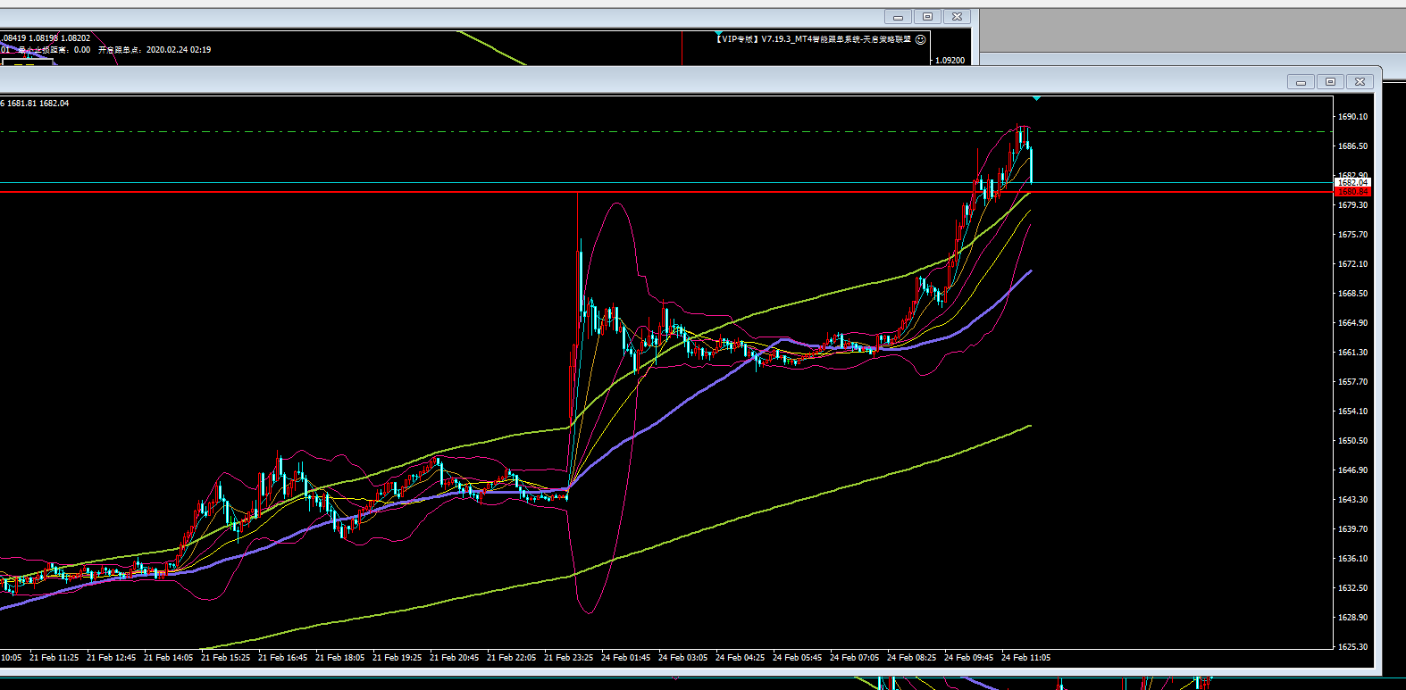Click the 24 Feb 08:25 time label
The image size is (1406, 690).
[912, 658]
